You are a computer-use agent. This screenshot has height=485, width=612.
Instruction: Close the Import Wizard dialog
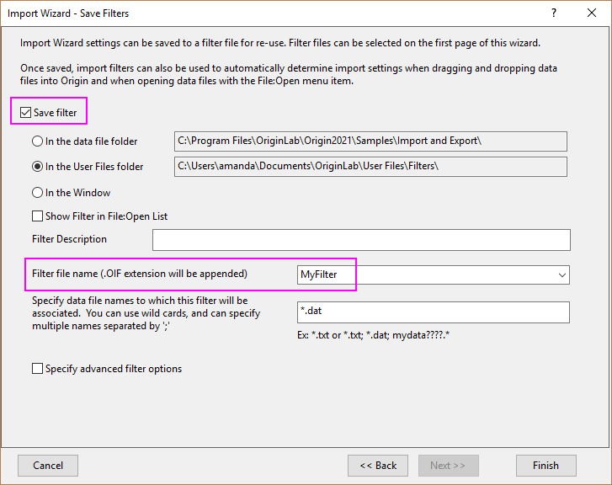593,13
